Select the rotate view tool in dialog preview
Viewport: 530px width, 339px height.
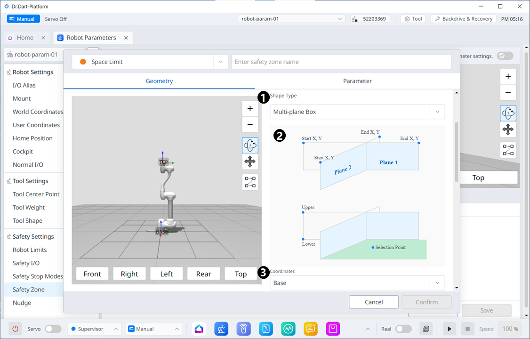point(250,145)
